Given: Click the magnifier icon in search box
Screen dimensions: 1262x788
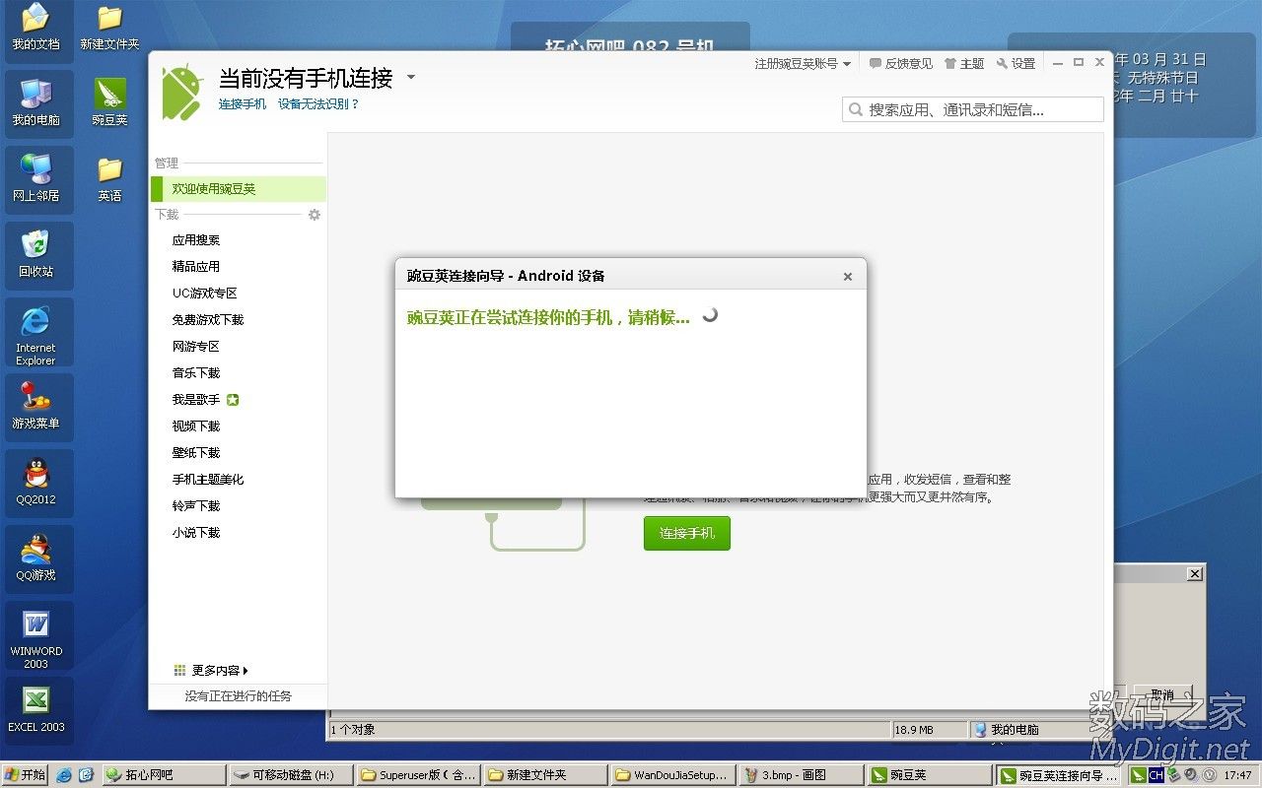Looking at the screenshot, I should point(856,109).
